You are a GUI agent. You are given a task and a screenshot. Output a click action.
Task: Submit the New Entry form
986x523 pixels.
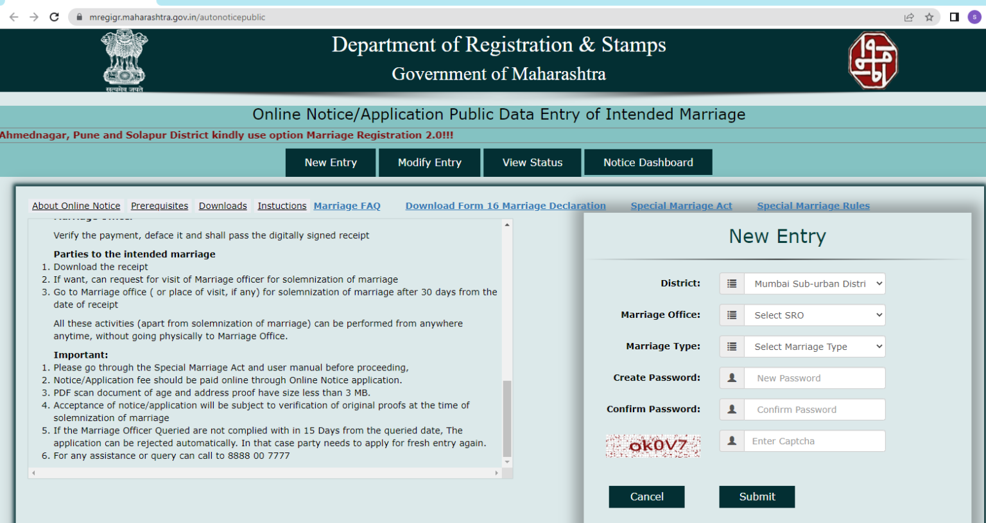click(x=757, y=496)
